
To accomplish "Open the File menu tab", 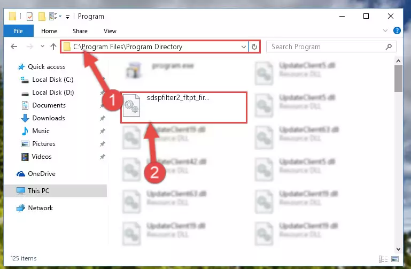I will (18, 31).
